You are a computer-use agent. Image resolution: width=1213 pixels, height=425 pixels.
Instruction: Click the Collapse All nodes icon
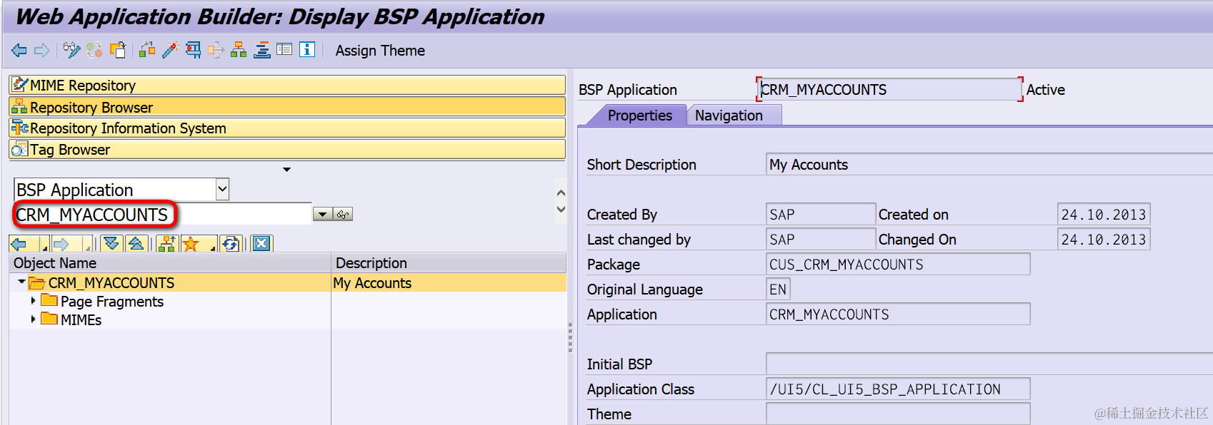(136, 244)
